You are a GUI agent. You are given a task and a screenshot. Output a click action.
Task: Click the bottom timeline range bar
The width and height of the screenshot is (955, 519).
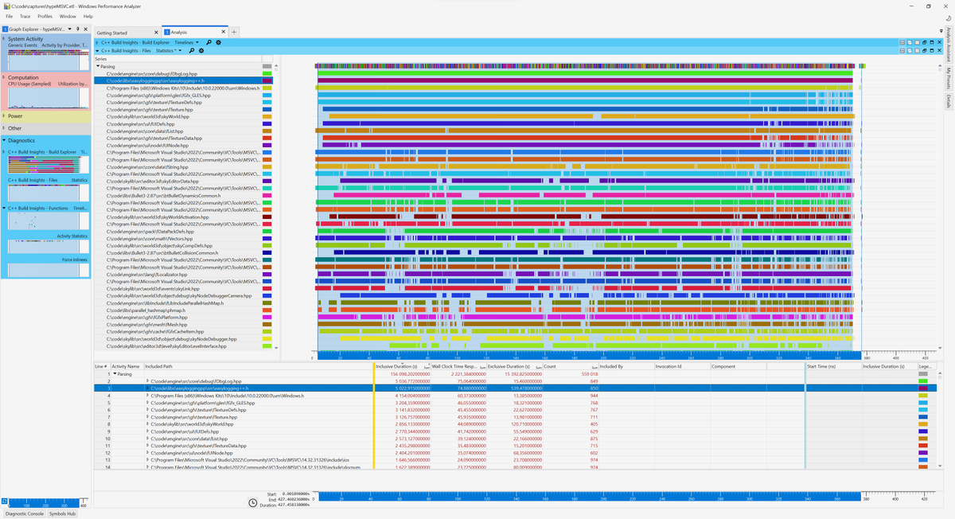[x=589, y=497]
